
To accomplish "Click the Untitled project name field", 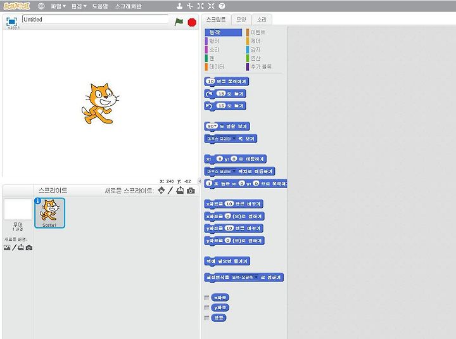I will click(95, 20).
